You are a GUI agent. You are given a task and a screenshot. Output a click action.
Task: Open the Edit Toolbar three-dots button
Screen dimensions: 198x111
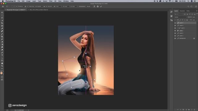2,68
